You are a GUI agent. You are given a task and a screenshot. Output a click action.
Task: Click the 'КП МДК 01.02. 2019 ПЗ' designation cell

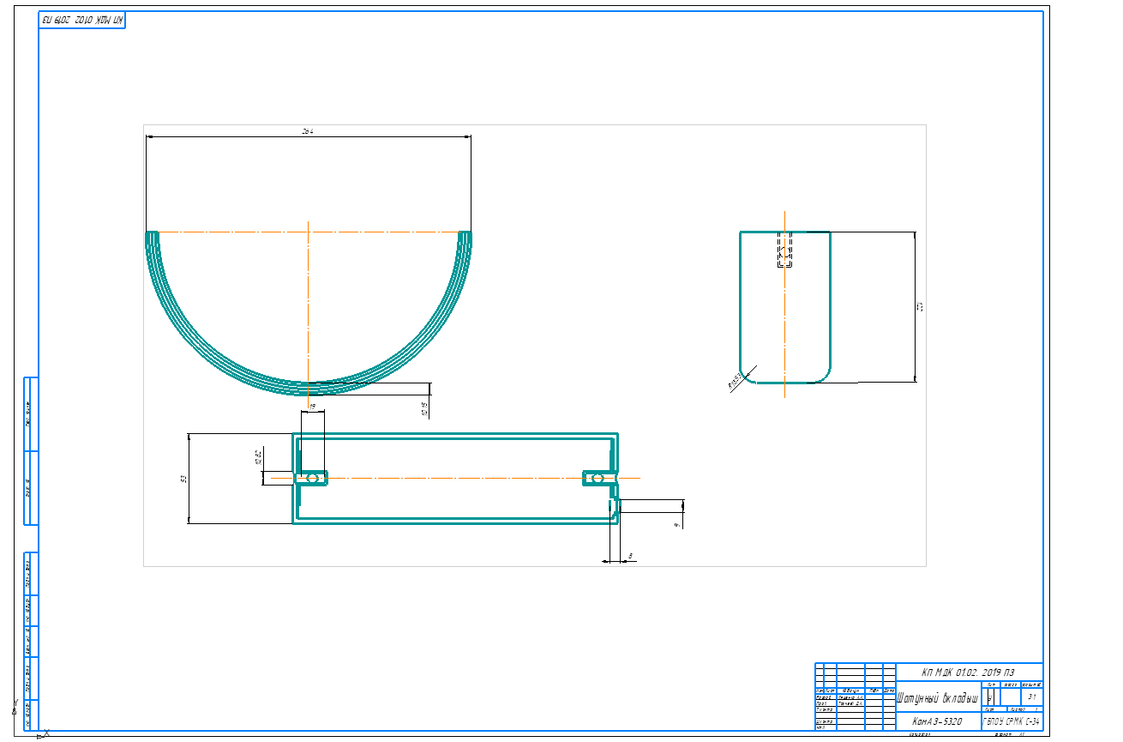968,672
